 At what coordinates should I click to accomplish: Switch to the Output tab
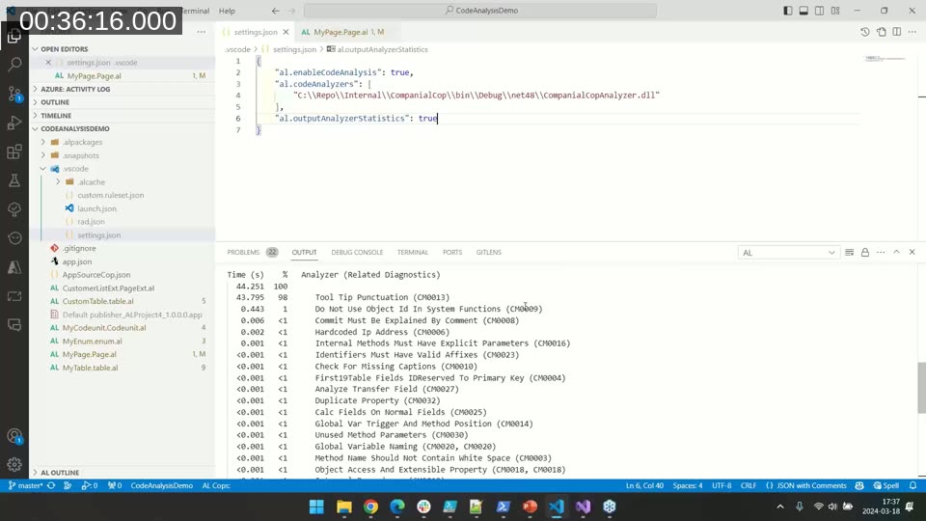tap(304, 252)
